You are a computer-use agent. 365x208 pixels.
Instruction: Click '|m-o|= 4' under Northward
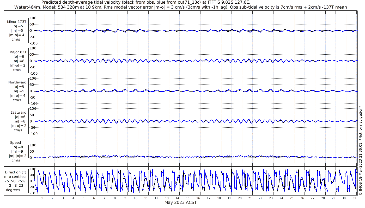[x=18, y=95]
